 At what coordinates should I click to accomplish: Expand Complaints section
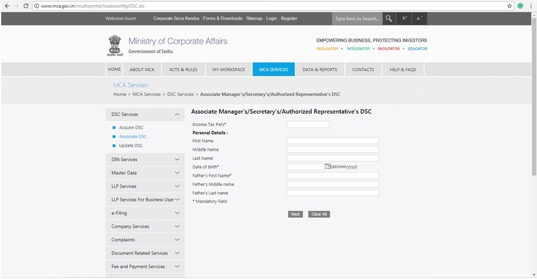[x=145, y=240]
